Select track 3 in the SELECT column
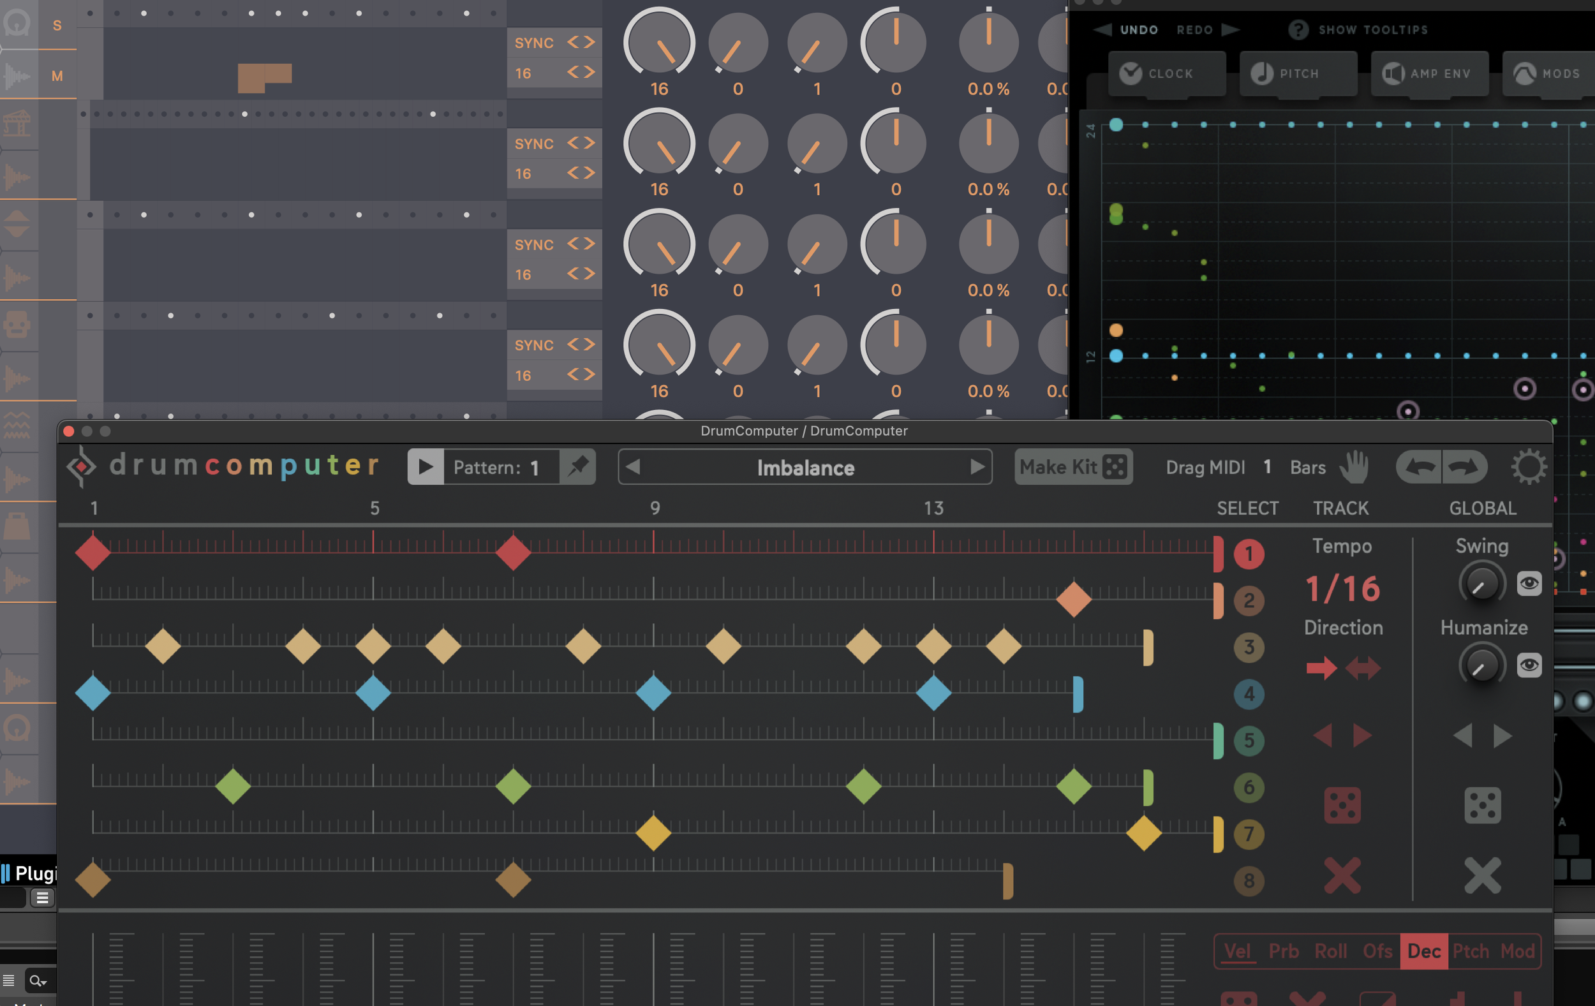 1249,647
